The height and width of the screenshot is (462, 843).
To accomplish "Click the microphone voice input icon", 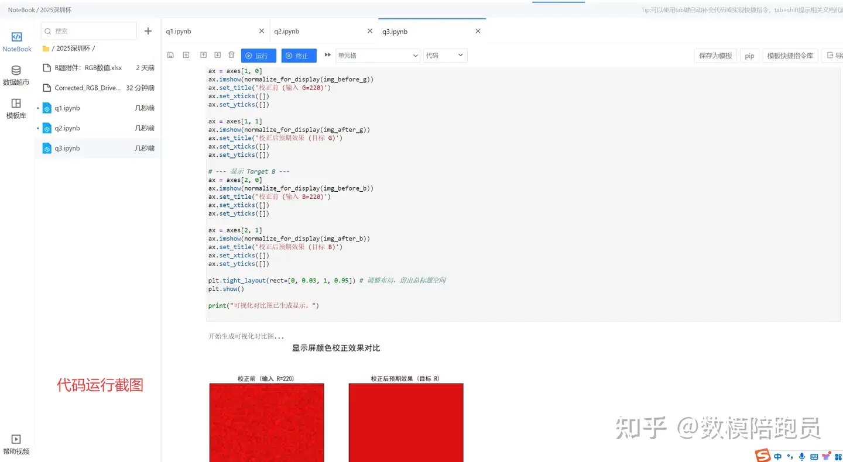I will [x=802, y=456].
